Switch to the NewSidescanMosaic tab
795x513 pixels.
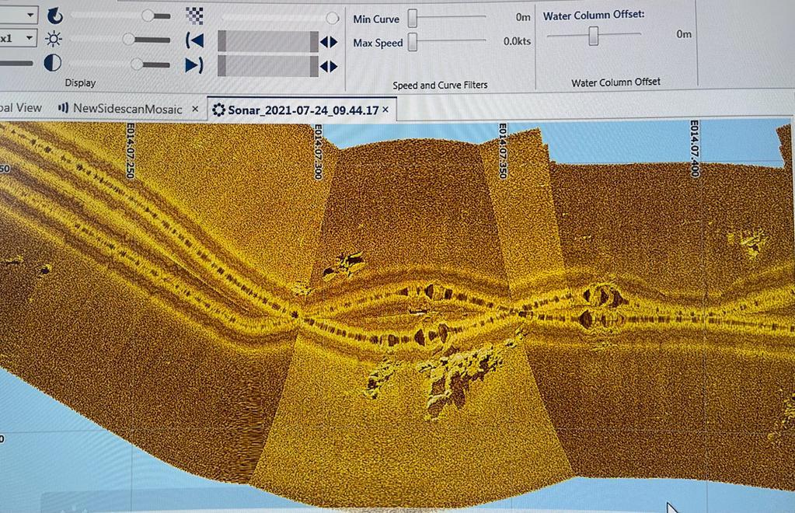pos(127,109)
